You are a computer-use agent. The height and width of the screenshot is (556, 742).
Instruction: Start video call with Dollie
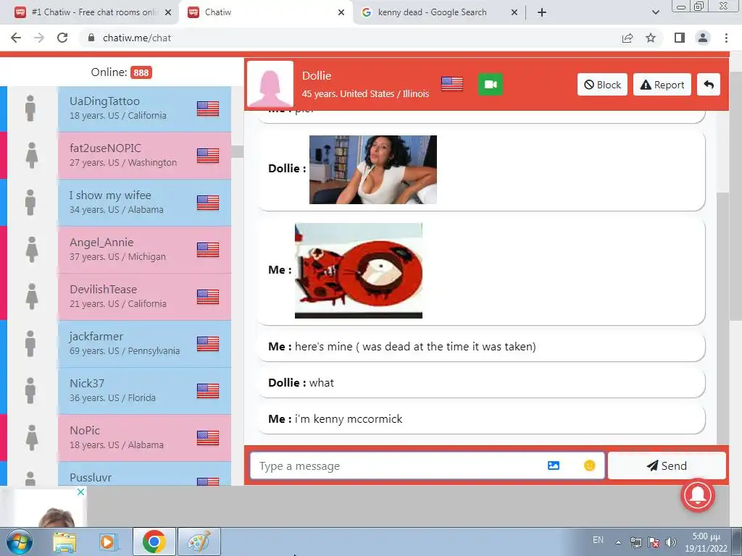(491, 85)
